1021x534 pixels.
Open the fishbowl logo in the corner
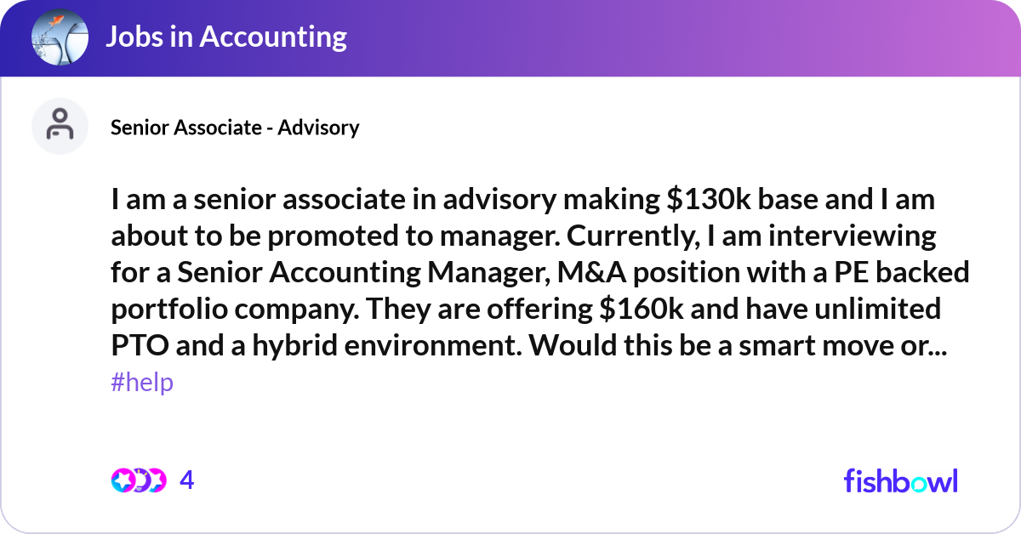coord(900,480)
